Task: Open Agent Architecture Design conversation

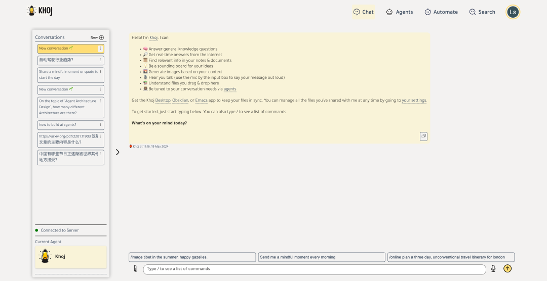Action: [71, 107]
